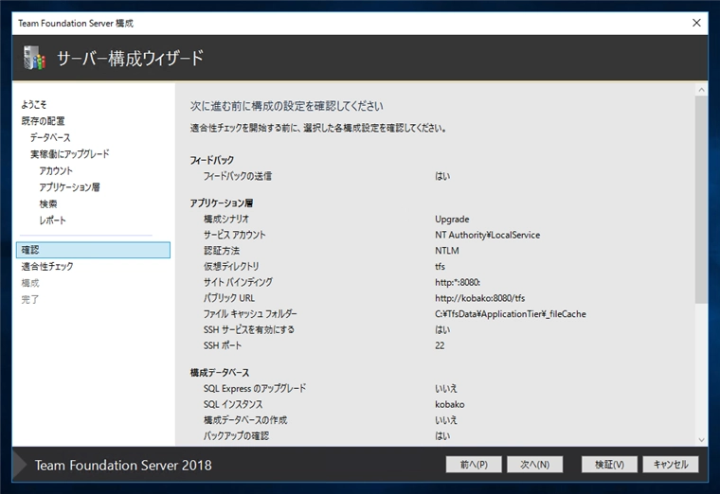Close the Team Foundation Server window
The image size is (720, 494).
coord(696,23)
